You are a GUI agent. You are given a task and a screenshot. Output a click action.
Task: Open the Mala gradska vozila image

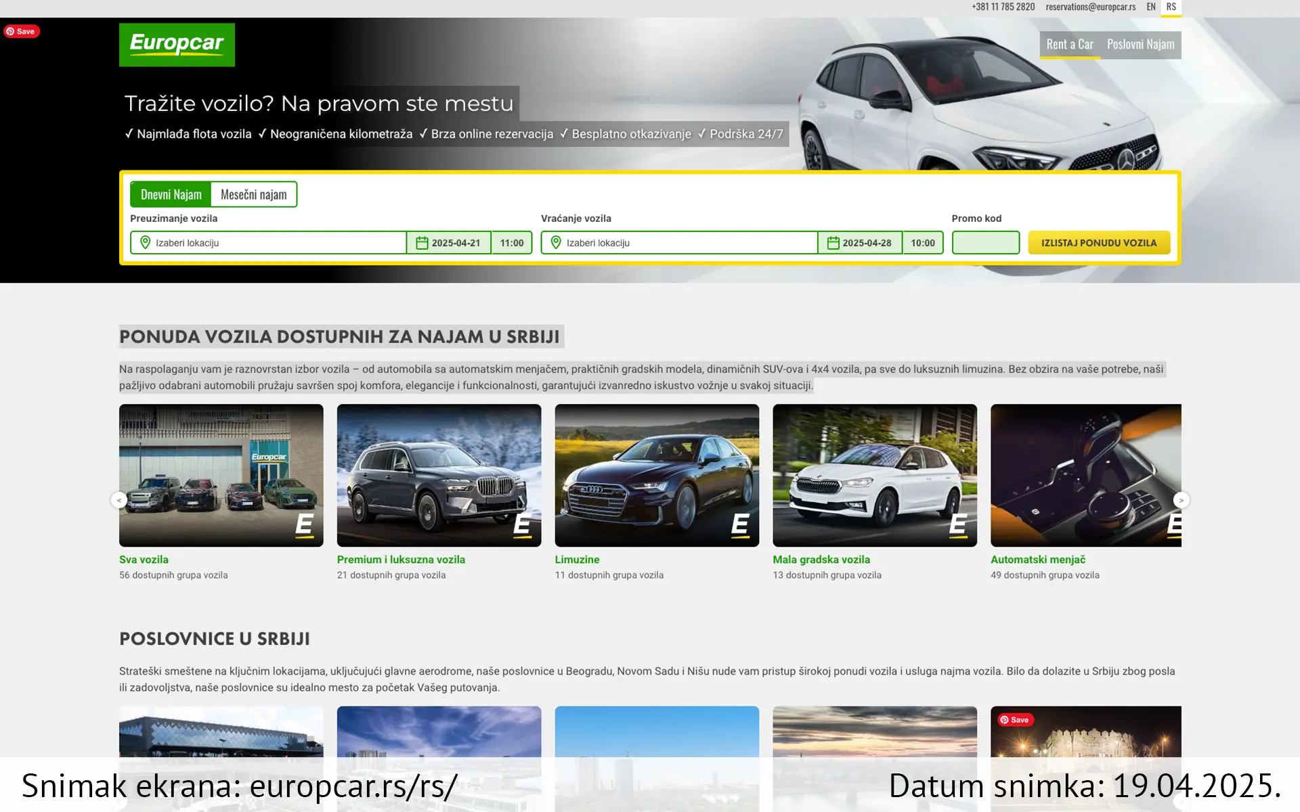click(x=875, y=475)
